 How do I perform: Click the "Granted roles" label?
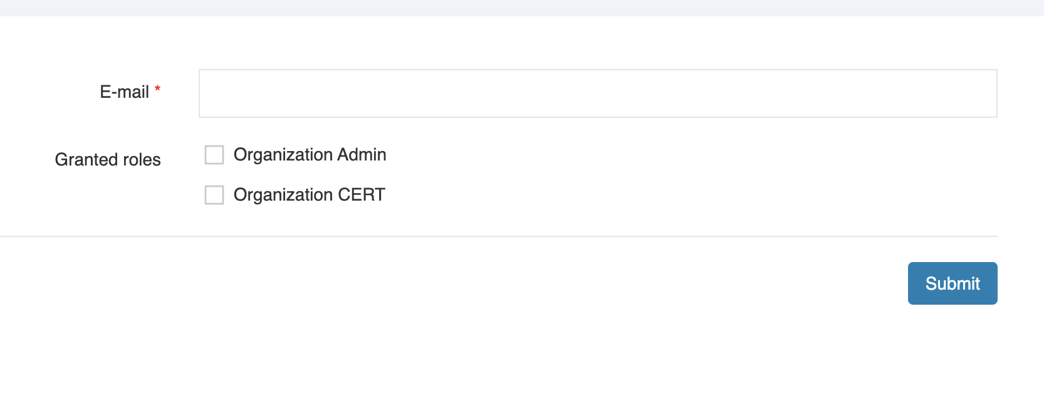108,160
